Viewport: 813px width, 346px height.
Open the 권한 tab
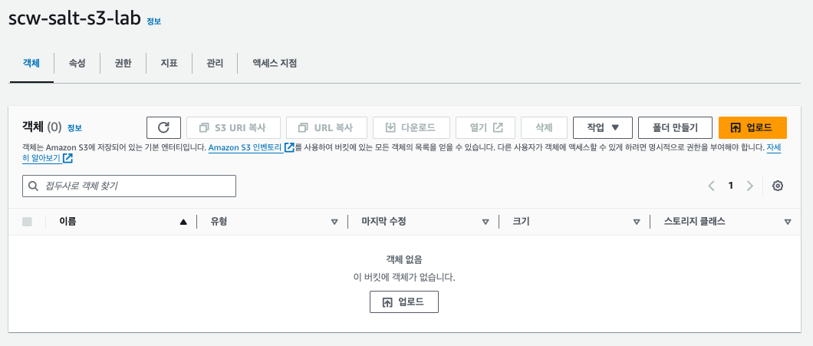[123, 63]
